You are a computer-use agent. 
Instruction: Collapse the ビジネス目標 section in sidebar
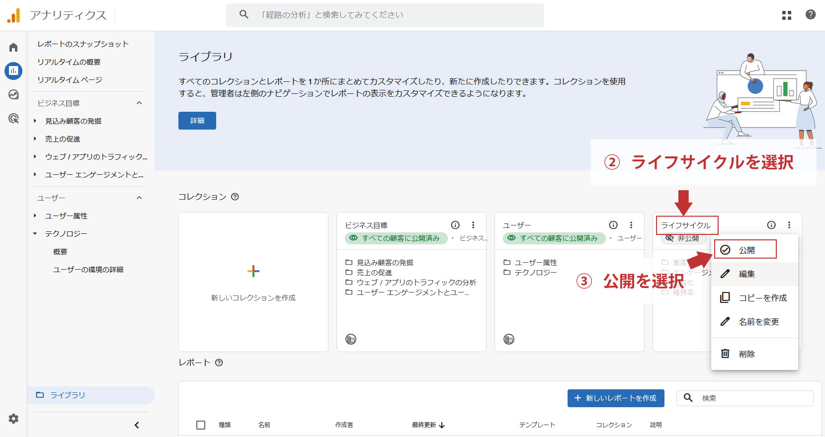pyautogui.click(x=139, y=103)
